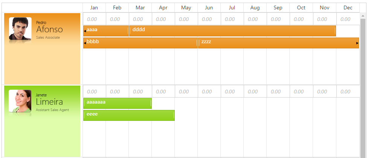Click the Afonso name label

click(49, 30)
